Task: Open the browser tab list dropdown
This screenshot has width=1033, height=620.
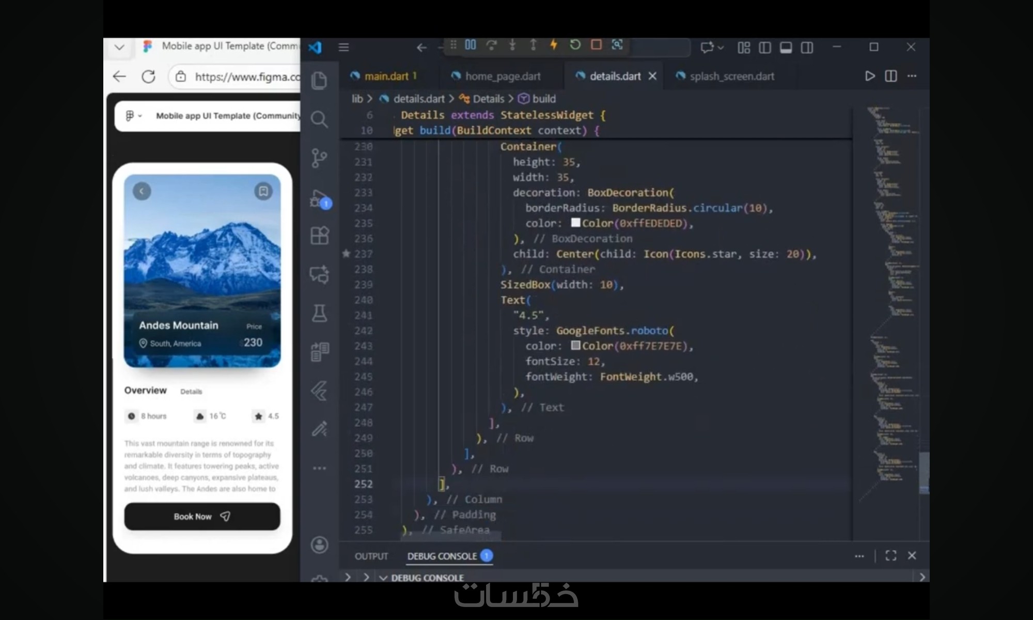Action: [119, 48]
